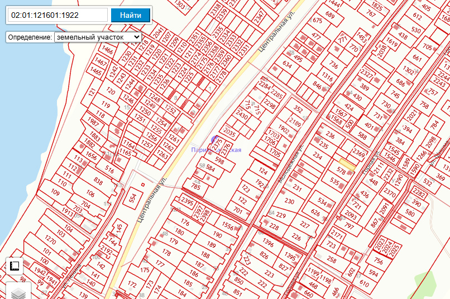Open the map layers icon
This screenshot has width=450, height=299.
(18, 292)
